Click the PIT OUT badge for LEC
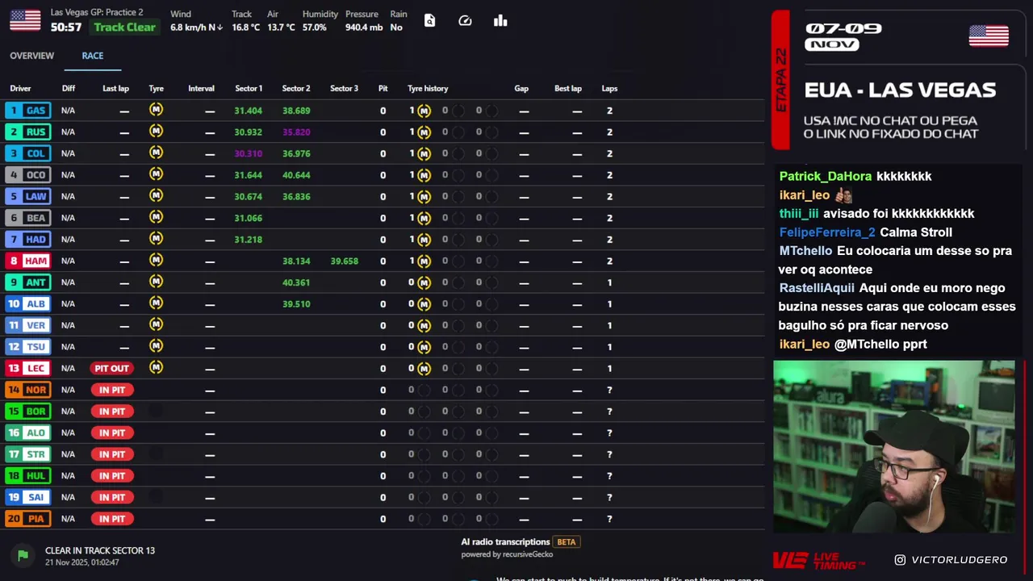1033x581 pixels. [x=111, y=368]
